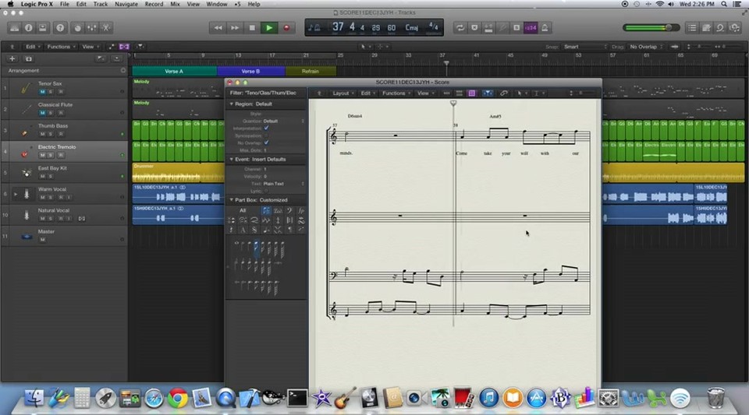
Task: Collapse the Event Insert Defaults section
Action: click(x=232, y=159)
